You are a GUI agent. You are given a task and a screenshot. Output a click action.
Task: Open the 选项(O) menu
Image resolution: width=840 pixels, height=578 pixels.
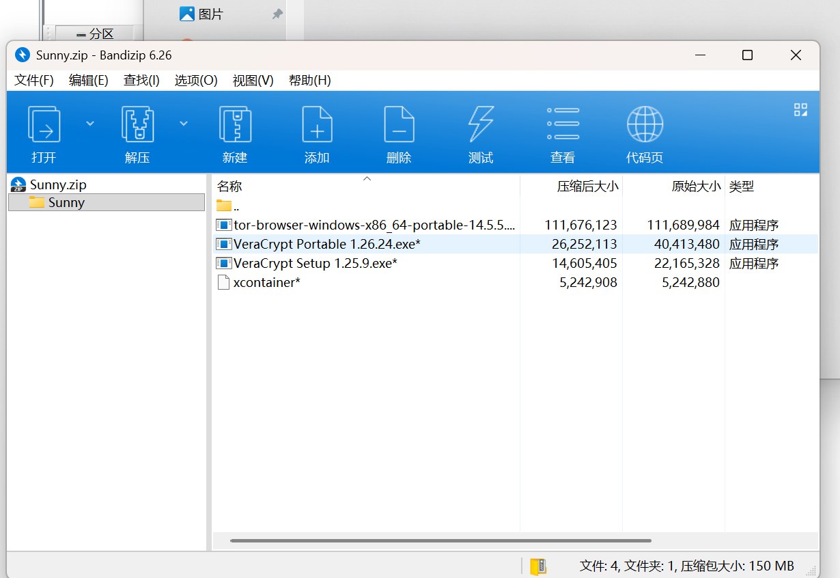pyautogui.click(x=196, y=80)
